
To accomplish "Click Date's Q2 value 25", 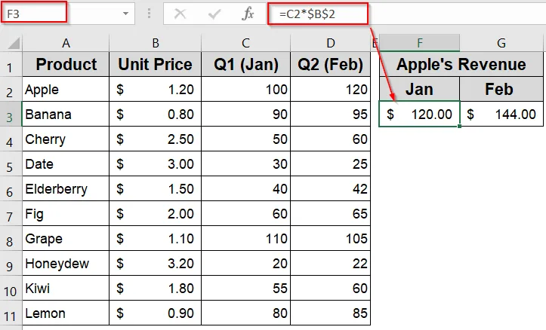I will [x=331, y=164].
